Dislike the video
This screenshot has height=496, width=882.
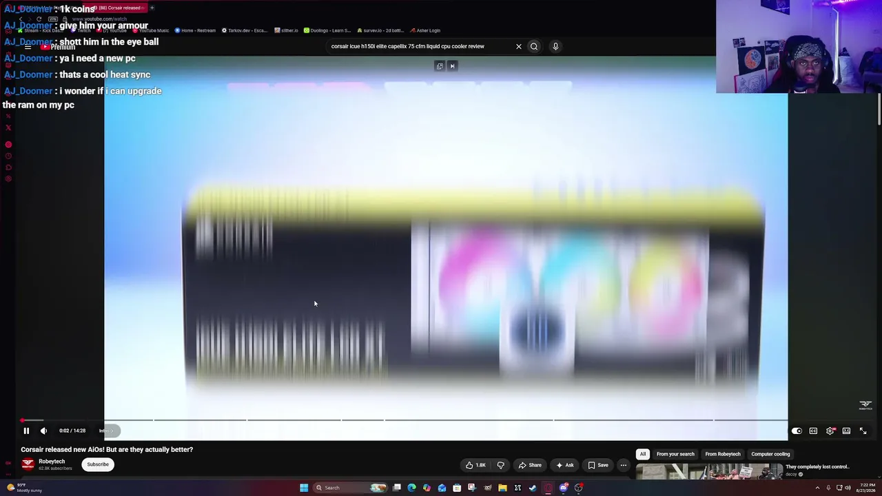[501, 465]
